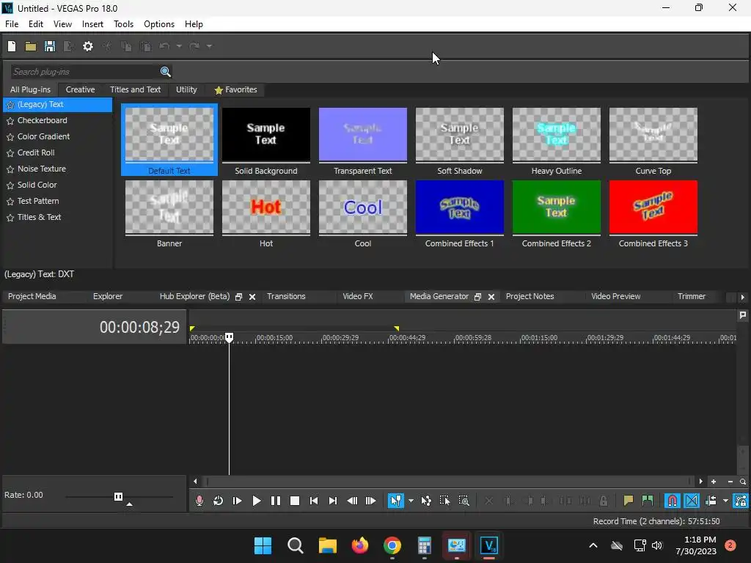Viewport: 751px width, 563px height.
Task: Click the search magnifier in plug-in search box
Action: [x=165, y=71]
